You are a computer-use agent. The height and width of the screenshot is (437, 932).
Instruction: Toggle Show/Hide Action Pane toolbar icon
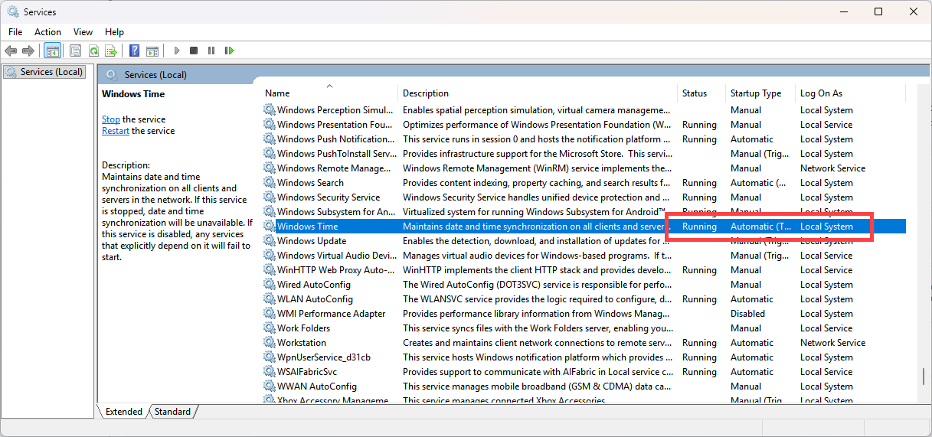152,51
